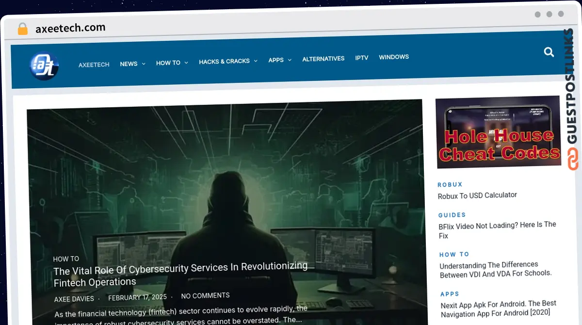This screenshot has height=325, width=582.
Task: Click the red window control dot
Action: point(537,15)
